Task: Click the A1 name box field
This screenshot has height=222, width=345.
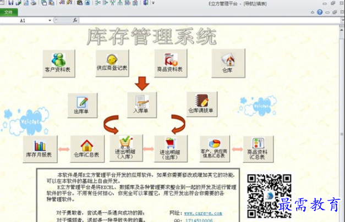Action: (x=24, y=20)
